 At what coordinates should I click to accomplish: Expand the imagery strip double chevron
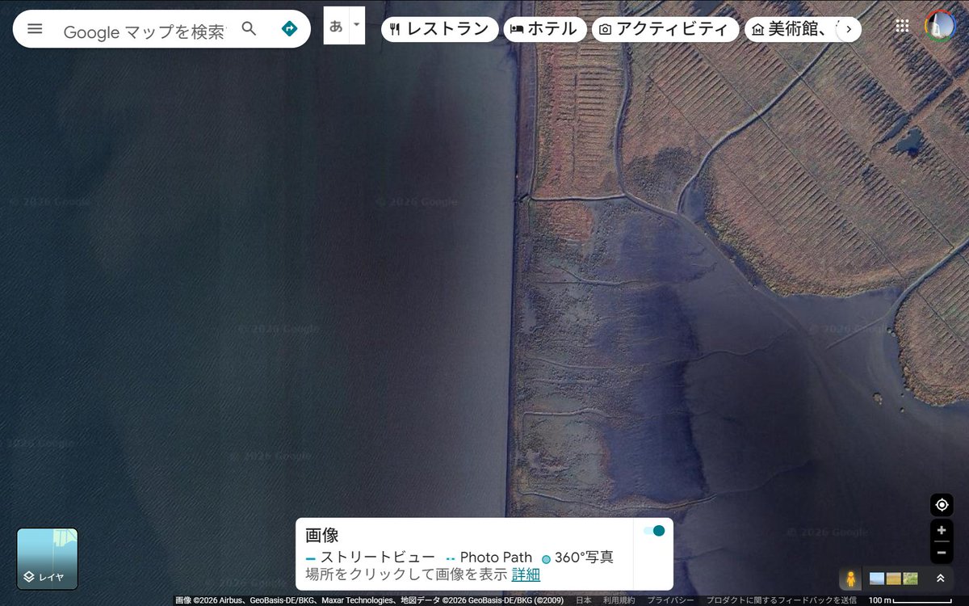(x=941, y=579)
